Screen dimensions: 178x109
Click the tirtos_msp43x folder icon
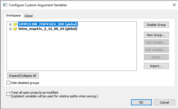(15, 29)
